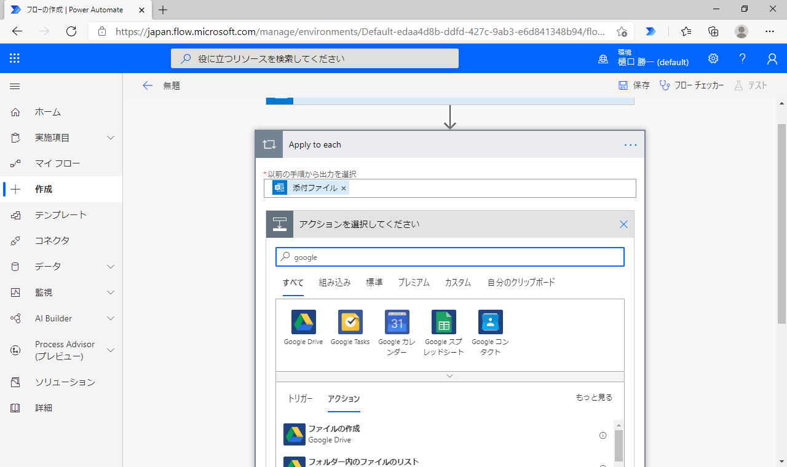Collapse the connector list chevron bar
This screenshot has height=467, width=787.
click(450, 376)
